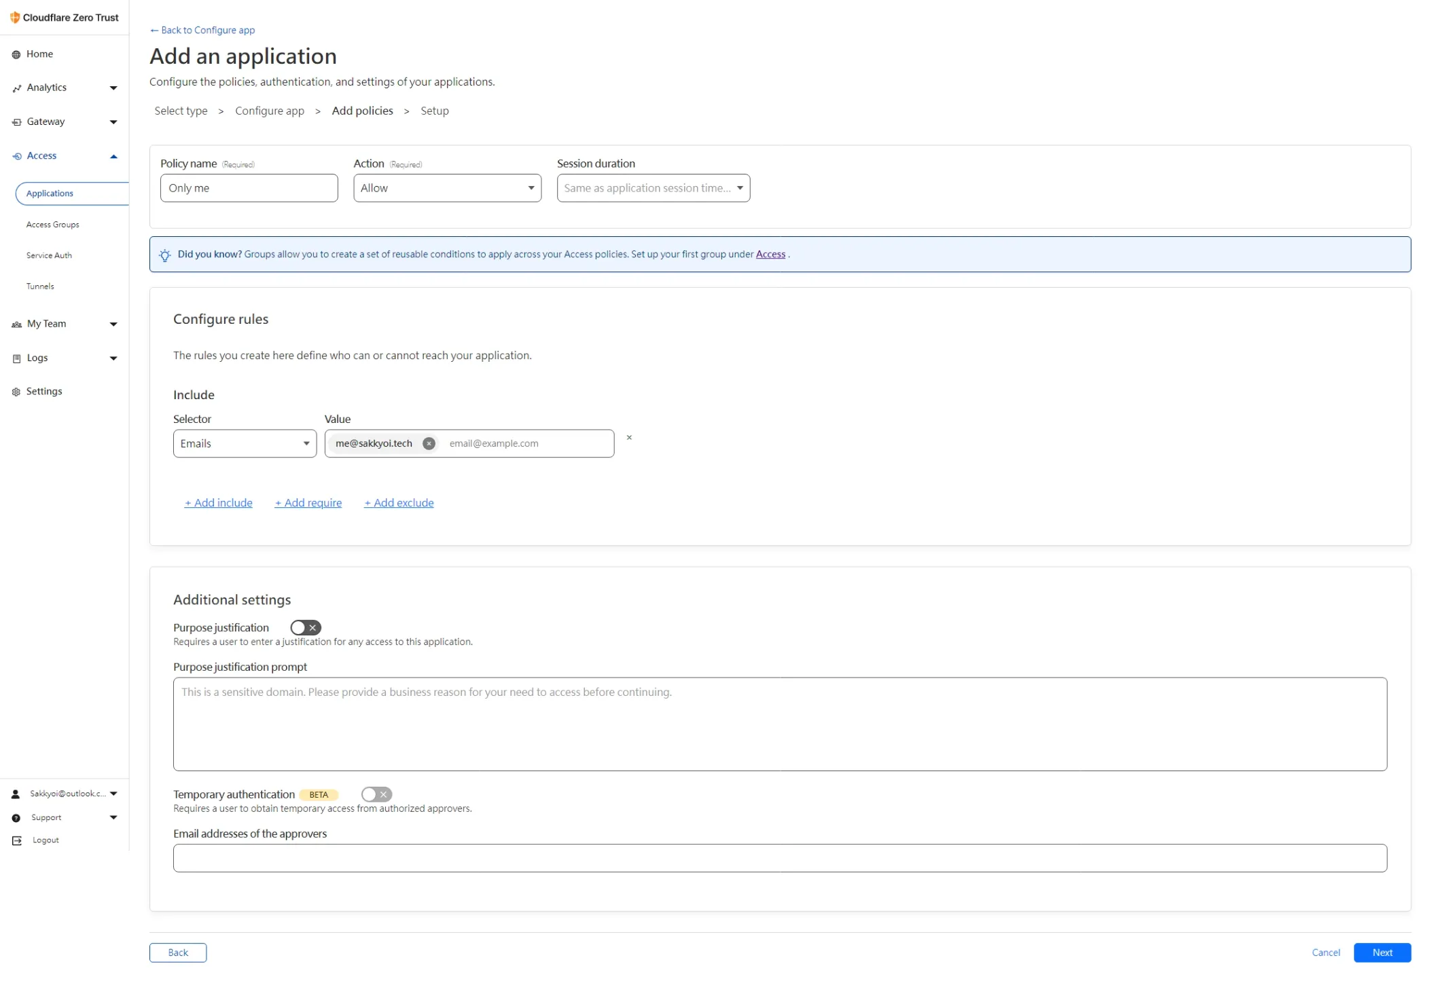Click the Add include rule link
Viewport: 1432px width, 983px height.
click(217, 502)
